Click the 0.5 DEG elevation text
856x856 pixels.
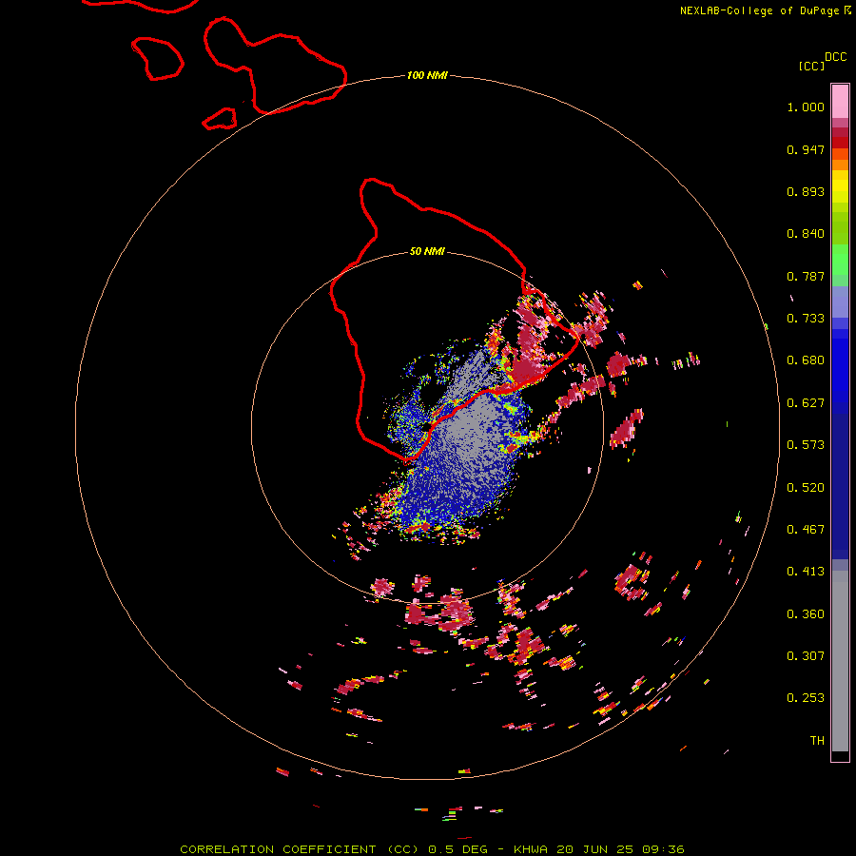click(x=458, y=849)
